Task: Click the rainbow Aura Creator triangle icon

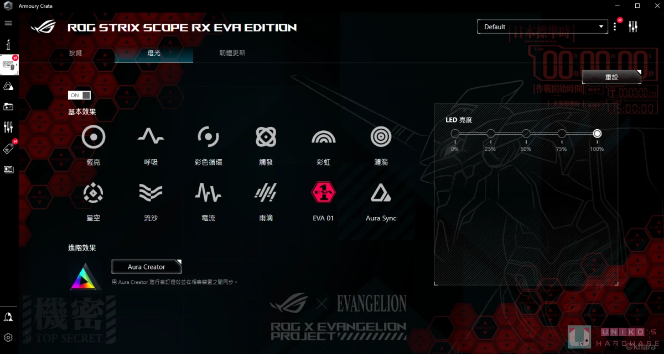Action: coord(86,277)
